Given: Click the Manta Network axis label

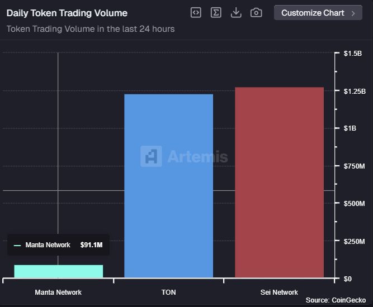Looking at the screenshot, I should tap(58, 292).
